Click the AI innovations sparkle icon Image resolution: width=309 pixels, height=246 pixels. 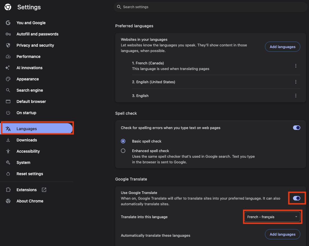[x=8, y=68]
